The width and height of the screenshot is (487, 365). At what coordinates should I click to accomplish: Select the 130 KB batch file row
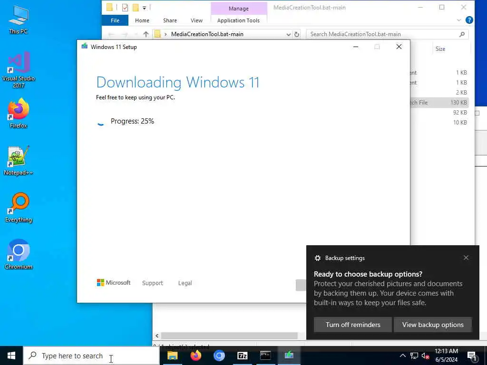(439, 103)
